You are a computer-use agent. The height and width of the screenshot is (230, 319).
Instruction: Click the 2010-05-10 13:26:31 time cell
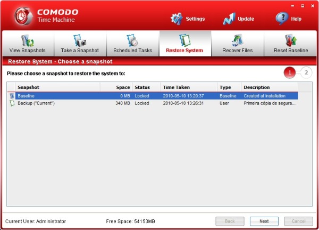point(183,103)
